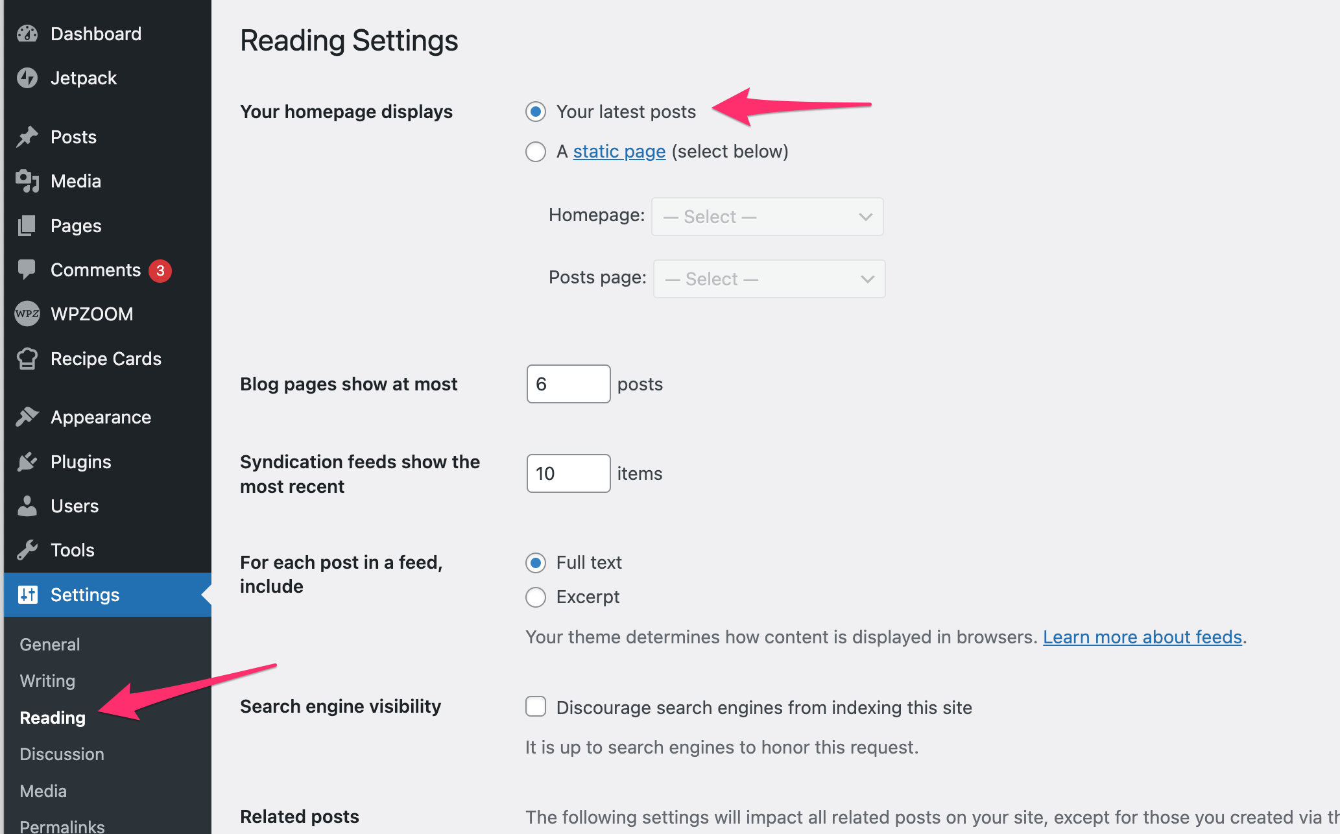Screen dimensions: 1340x834
Task: Open Media via its camera icon
Action: (27, 181)
